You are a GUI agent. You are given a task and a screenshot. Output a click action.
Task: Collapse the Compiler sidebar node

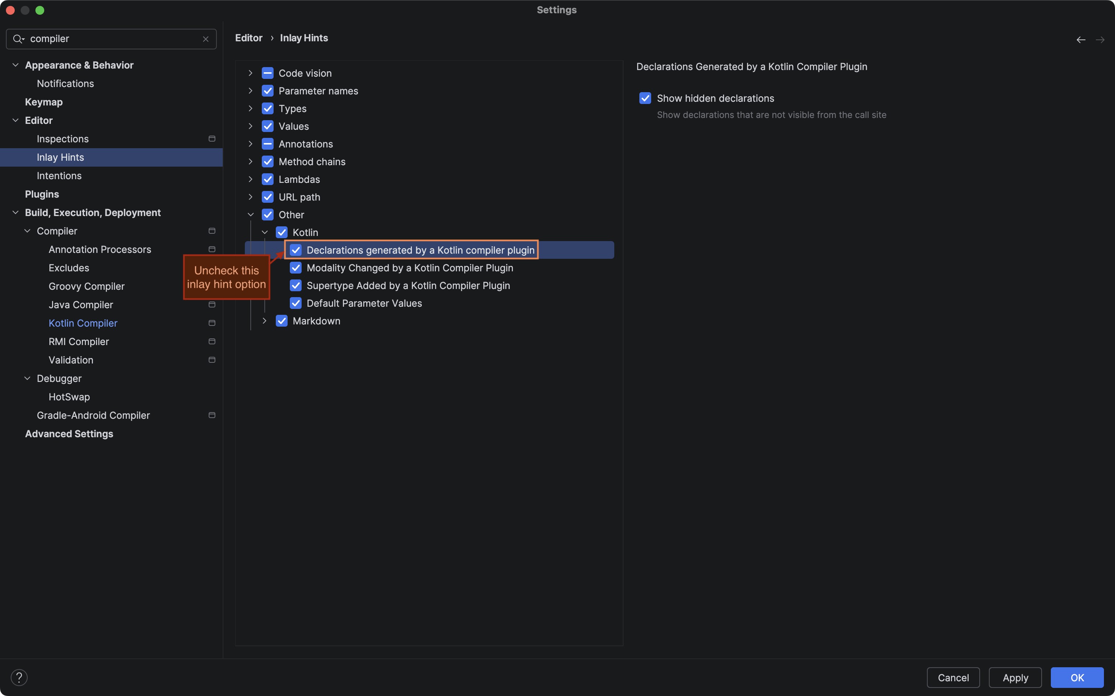pos(28,231)
